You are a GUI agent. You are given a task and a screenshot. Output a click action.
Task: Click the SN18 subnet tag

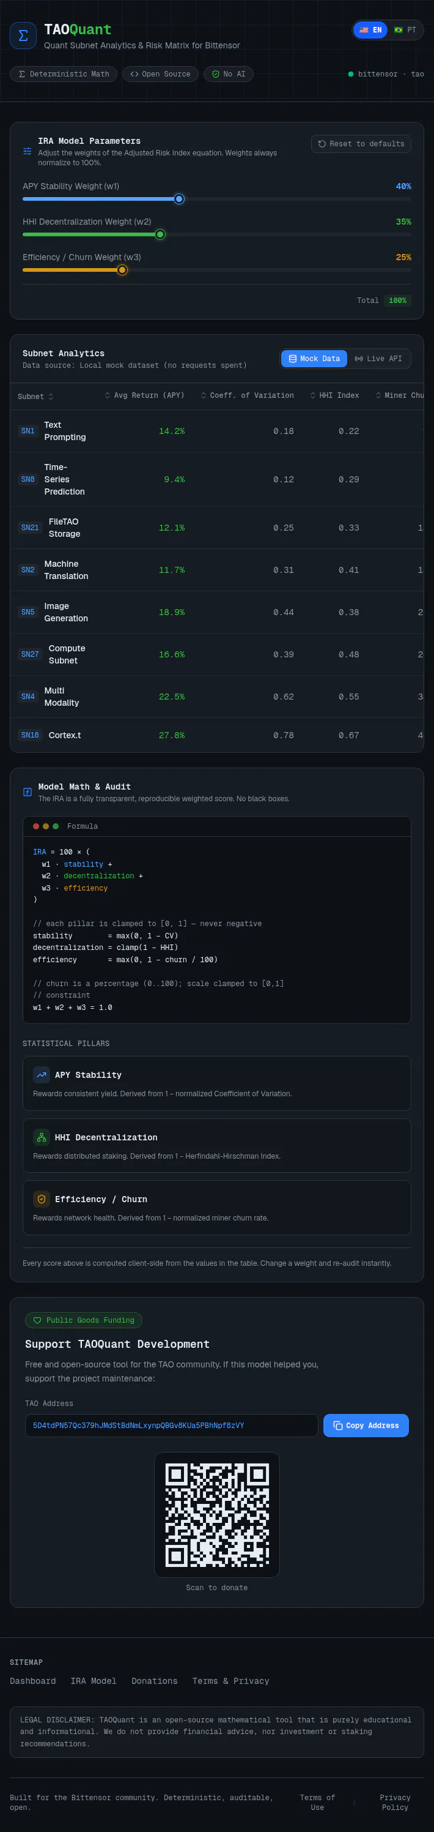click(30, 735)
